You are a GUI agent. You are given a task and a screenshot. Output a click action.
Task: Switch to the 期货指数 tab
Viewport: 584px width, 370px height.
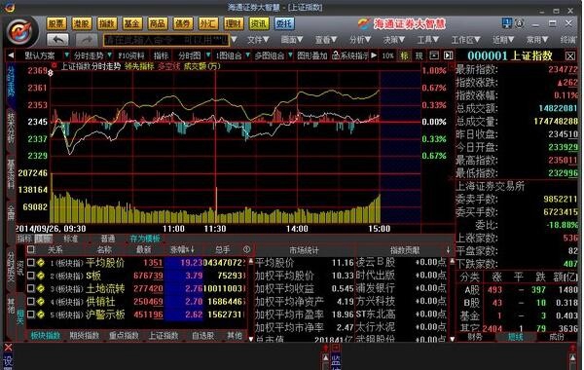click(85, 336)
